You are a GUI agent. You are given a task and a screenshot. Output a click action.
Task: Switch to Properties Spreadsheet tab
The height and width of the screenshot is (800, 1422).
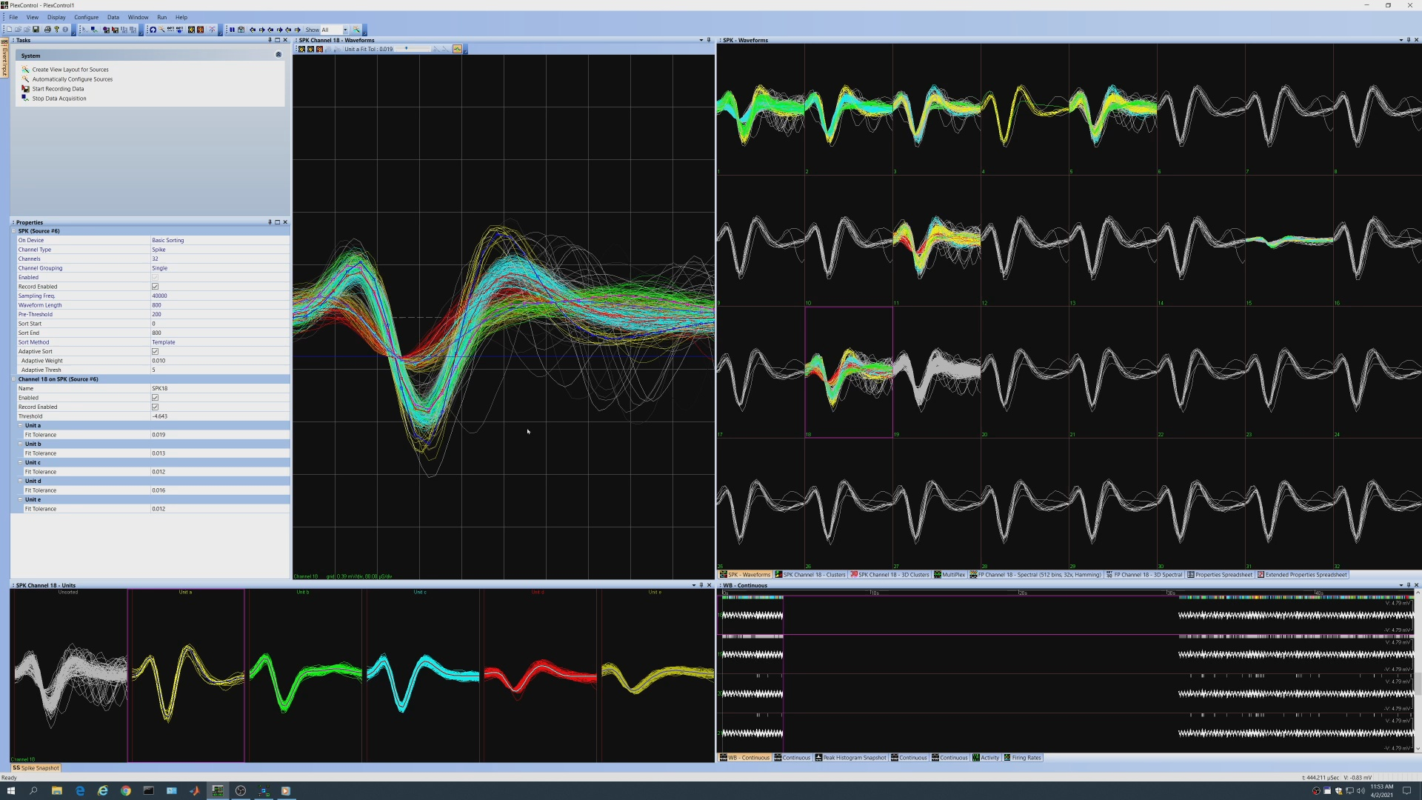tap(1219, 575)
